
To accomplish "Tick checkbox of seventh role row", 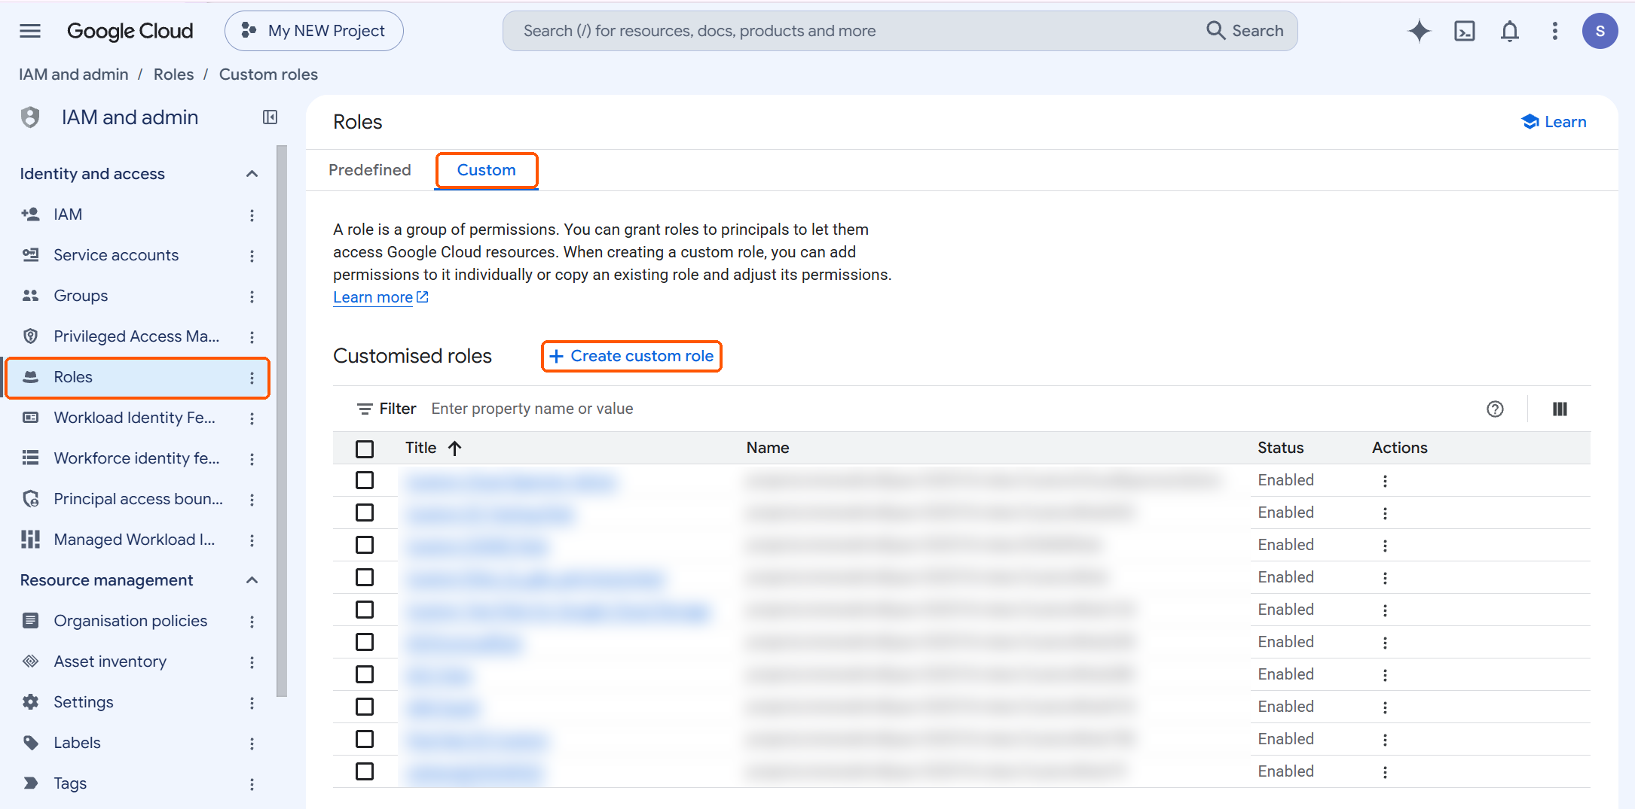I will (365, 674).
